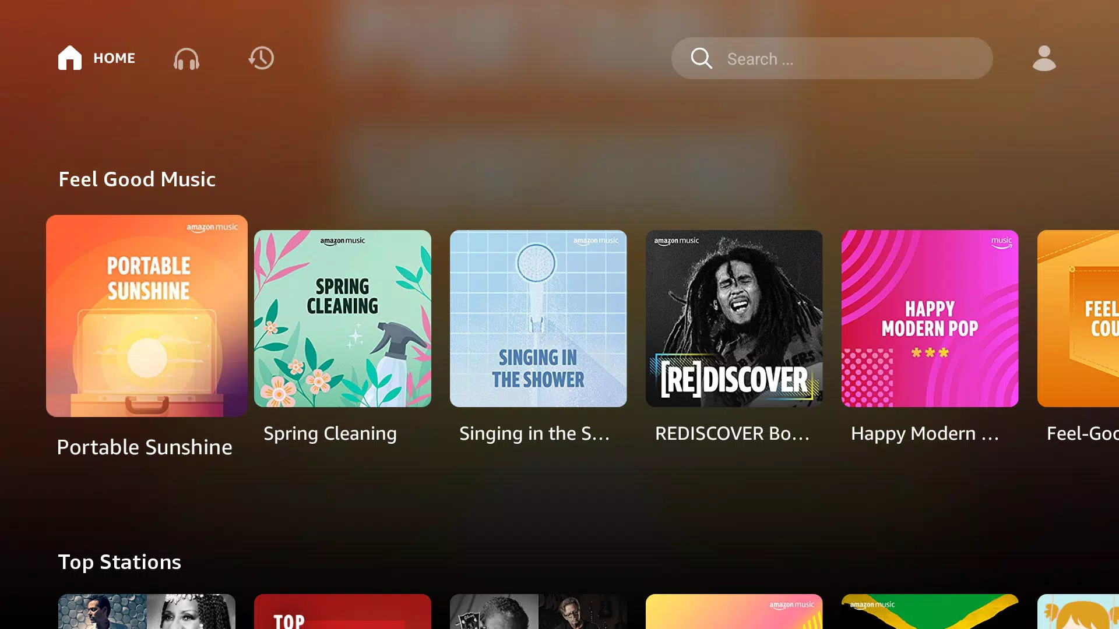Open the Top Stations section
The width and height of the screenshot is (1119, 629).
pyautogui.click(x=120, y=561)
